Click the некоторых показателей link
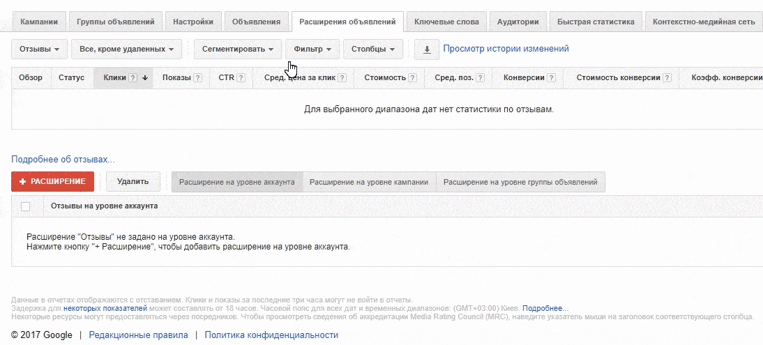The width and height of the screenshot is (763, 345). (x=105, y=309)
